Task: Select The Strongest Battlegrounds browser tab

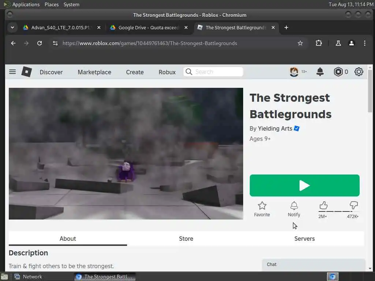Action: point(235,27)
